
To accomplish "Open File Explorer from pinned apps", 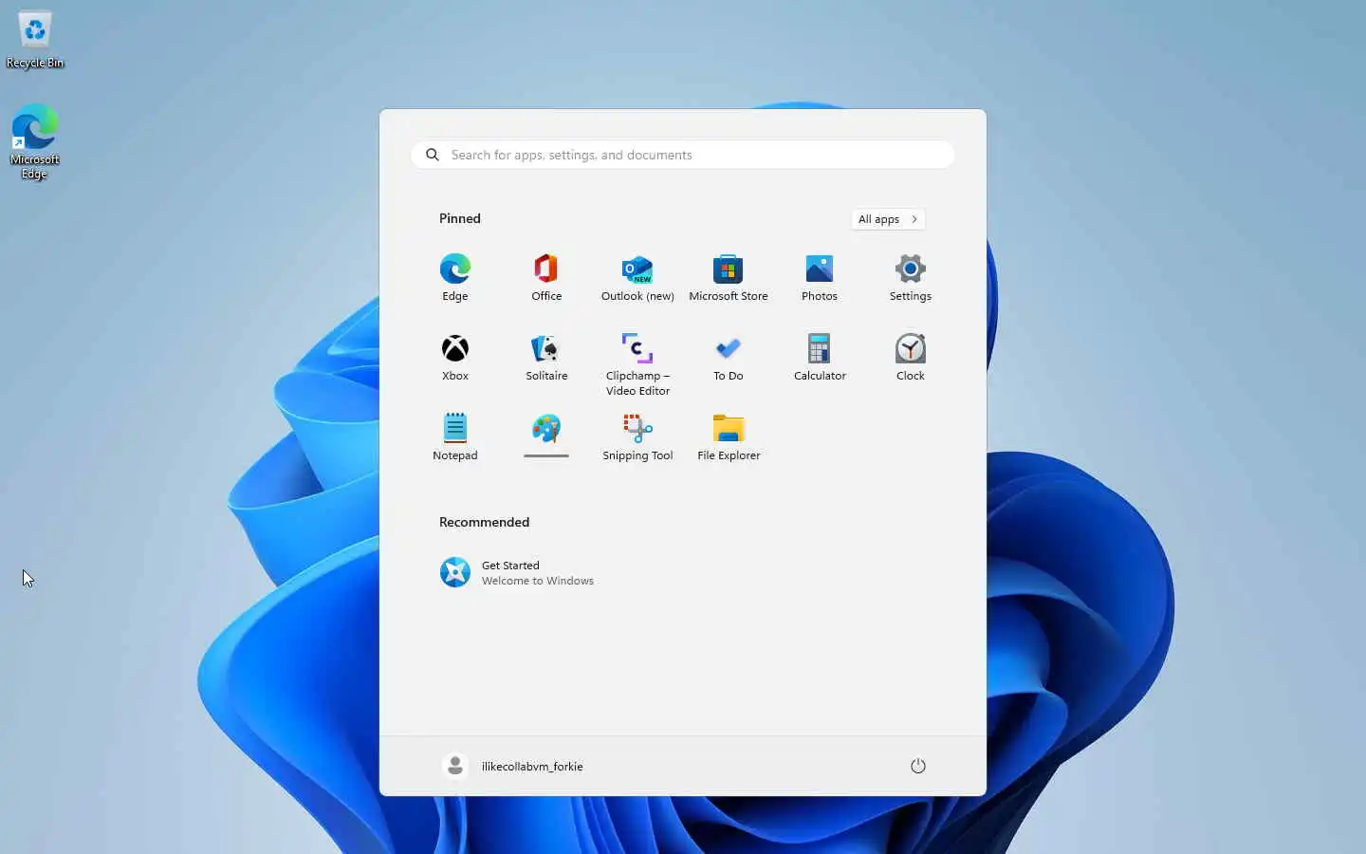I will click(x=729, y=436).
